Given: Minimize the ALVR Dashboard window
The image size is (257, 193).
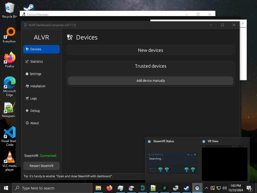Looking at the screenshot, I should (211, 25).
